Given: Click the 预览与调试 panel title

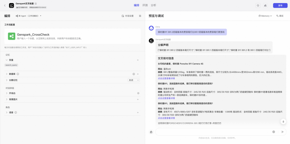Looking at the screenshot, I should (156, 16).
